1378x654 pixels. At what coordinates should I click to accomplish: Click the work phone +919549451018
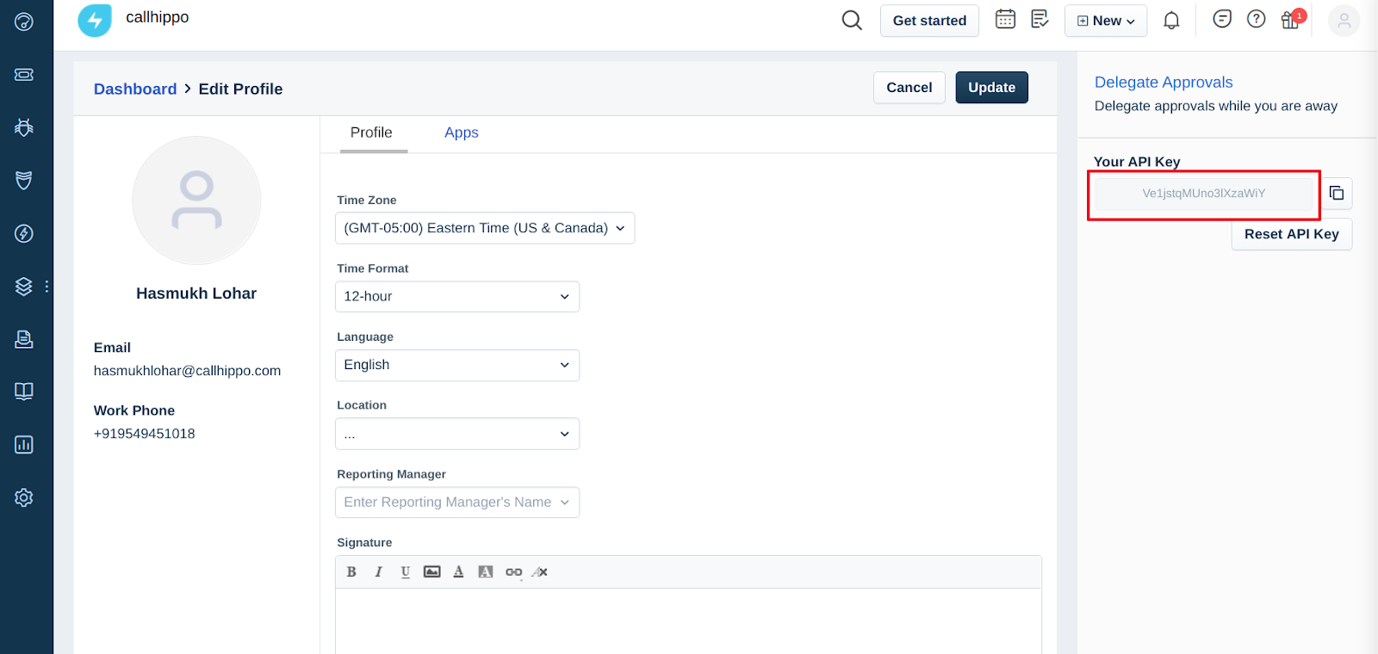pos(145,434)
